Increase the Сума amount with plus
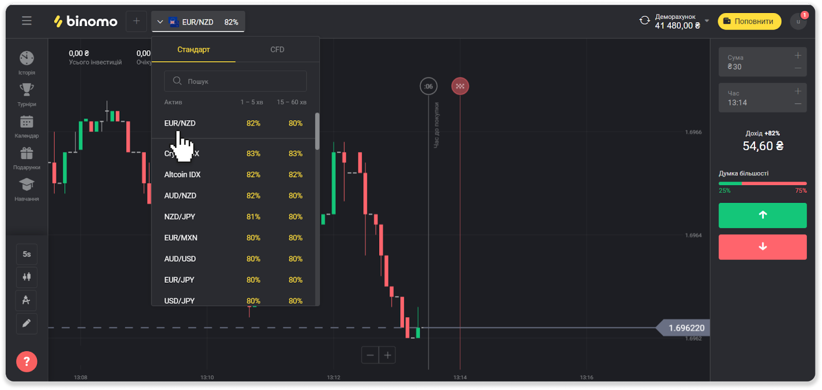 (x=798, y=55)
